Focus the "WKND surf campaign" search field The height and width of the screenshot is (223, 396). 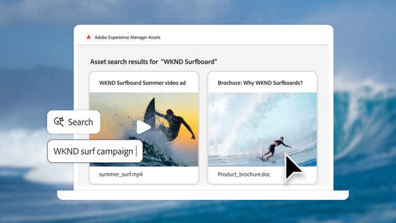click(95, 152)
